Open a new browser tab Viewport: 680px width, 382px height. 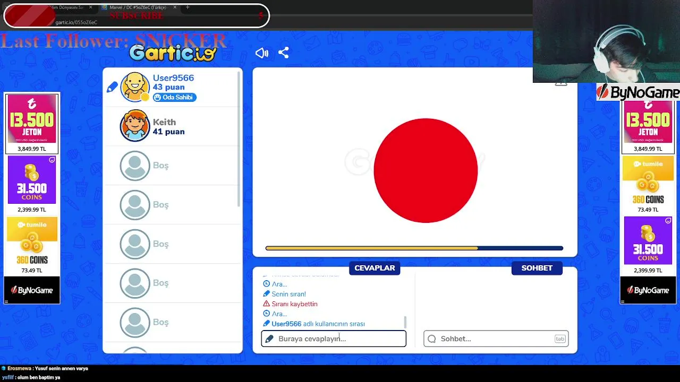click(188, 7)
